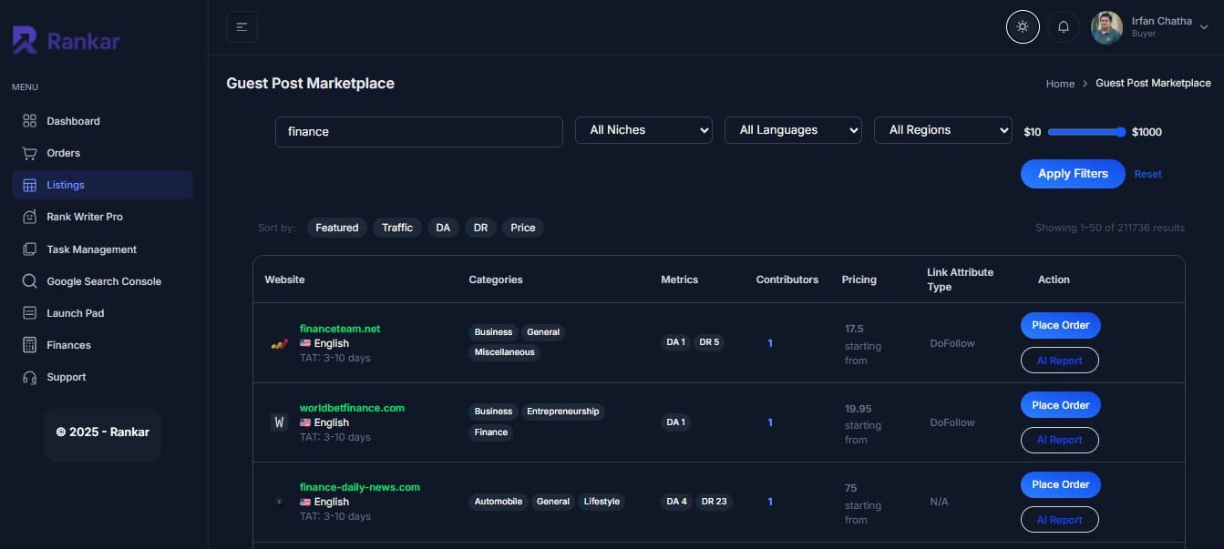
Task: Open the financeteam.net listing link
Action: tap(340, 328)
